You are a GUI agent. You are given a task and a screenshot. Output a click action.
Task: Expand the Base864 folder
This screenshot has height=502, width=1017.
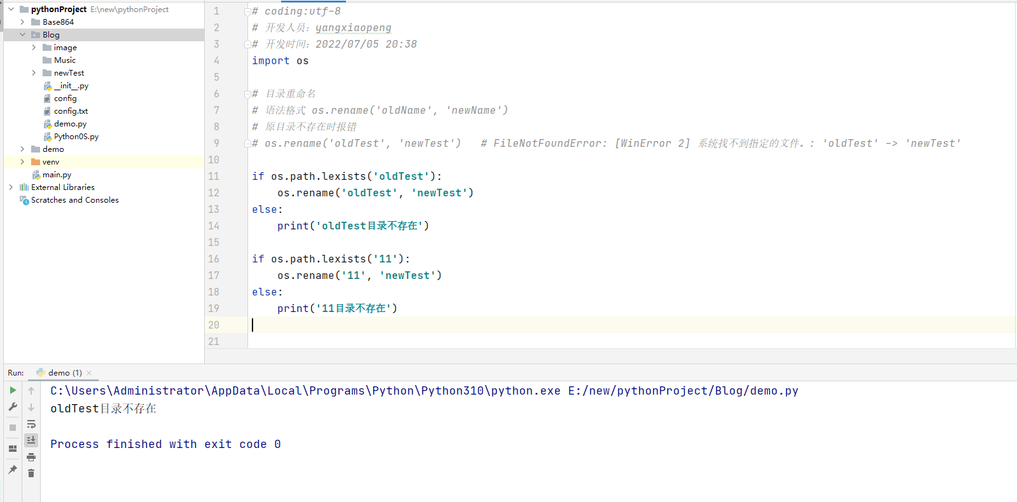[x=22, y=22]
